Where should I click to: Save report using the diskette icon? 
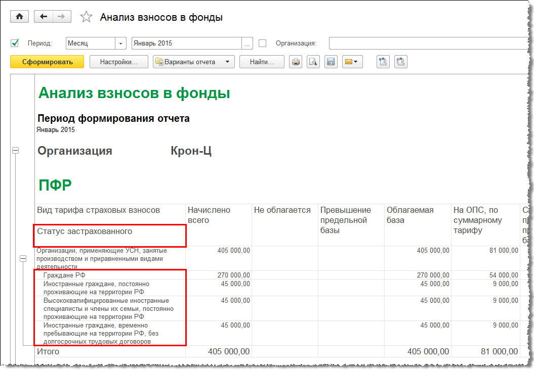(x=331, y=62)
